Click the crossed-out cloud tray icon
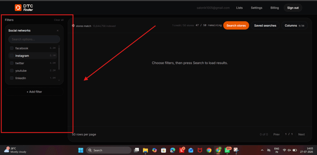This screenshot has height=155, width=317. point(269,150)
